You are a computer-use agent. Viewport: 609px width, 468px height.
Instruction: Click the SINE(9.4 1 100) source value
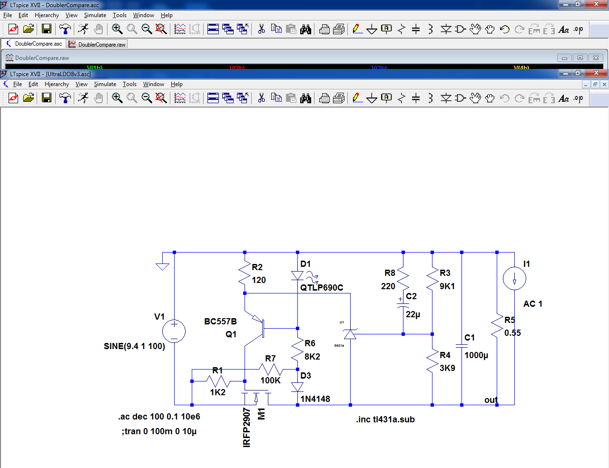134,346
